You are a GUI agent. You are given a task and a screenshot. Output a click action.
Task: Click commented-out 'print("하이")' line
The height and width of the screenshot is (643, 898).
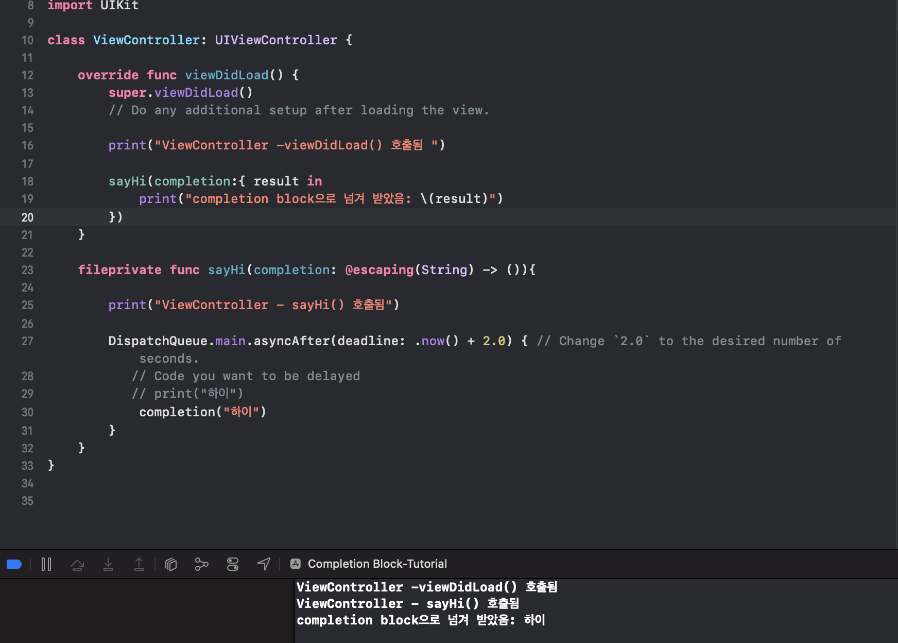[187, 394]
